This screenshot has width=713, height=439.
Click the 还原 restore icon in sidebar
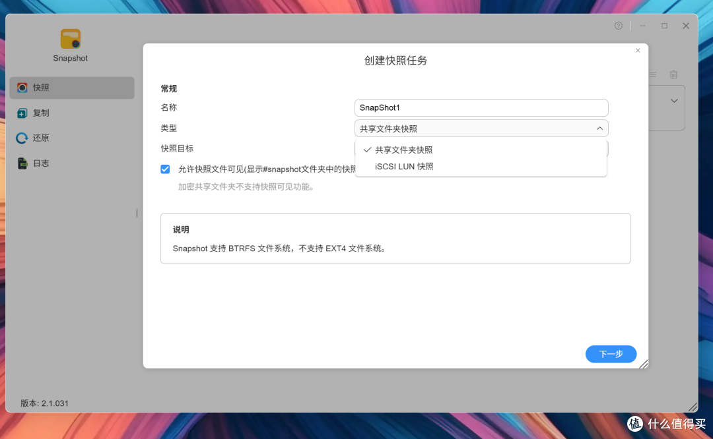click(22, 138)
